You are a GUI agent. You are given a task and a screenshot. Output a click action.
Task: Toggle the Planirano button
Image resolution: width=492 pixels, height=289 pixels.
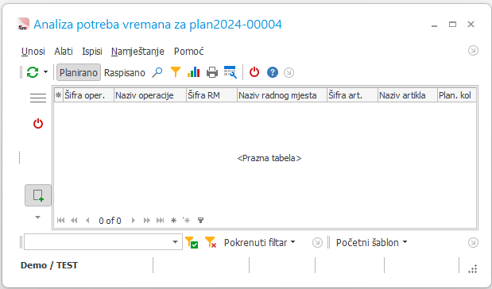click(x=79, y=72)
